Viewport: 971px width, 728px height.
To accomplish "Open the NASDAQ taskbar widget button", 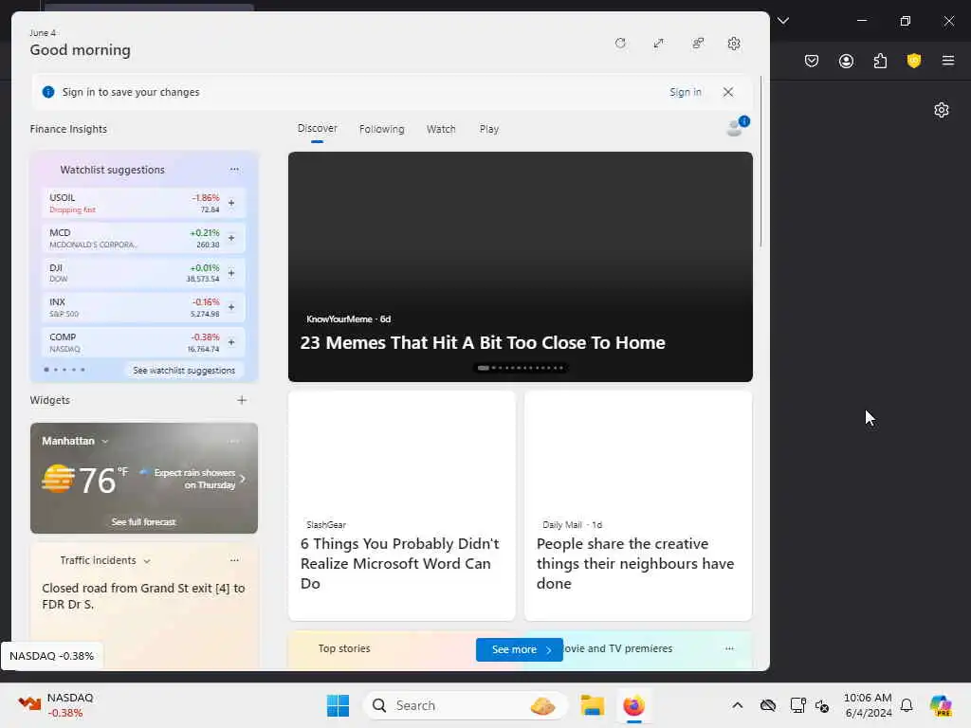I will pyautogui.click(x=56, y=705).
